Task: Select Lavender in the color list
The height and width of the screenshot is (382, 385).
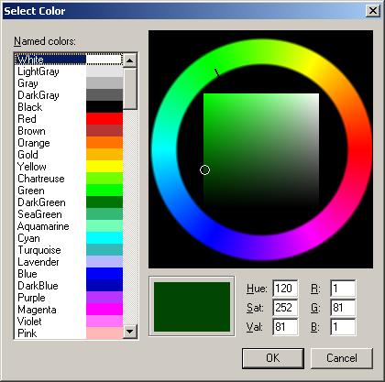Action: 69,262
